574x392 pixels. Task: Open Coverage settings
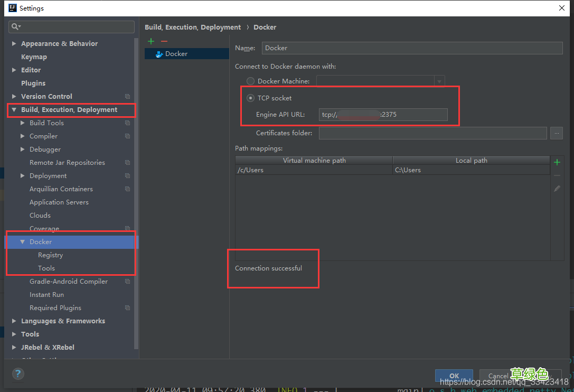coord(44,228)
